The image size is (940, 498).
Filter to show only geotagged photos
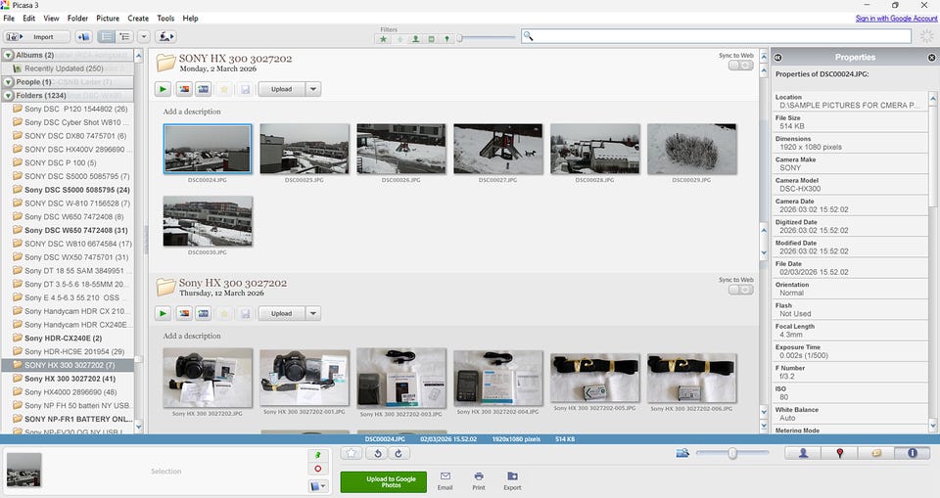[446, 39]
